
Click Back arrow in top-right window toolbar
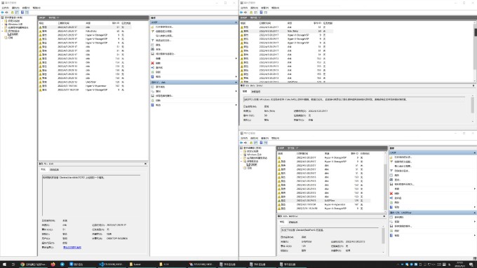pyautogui.click(x=241, y=13)
